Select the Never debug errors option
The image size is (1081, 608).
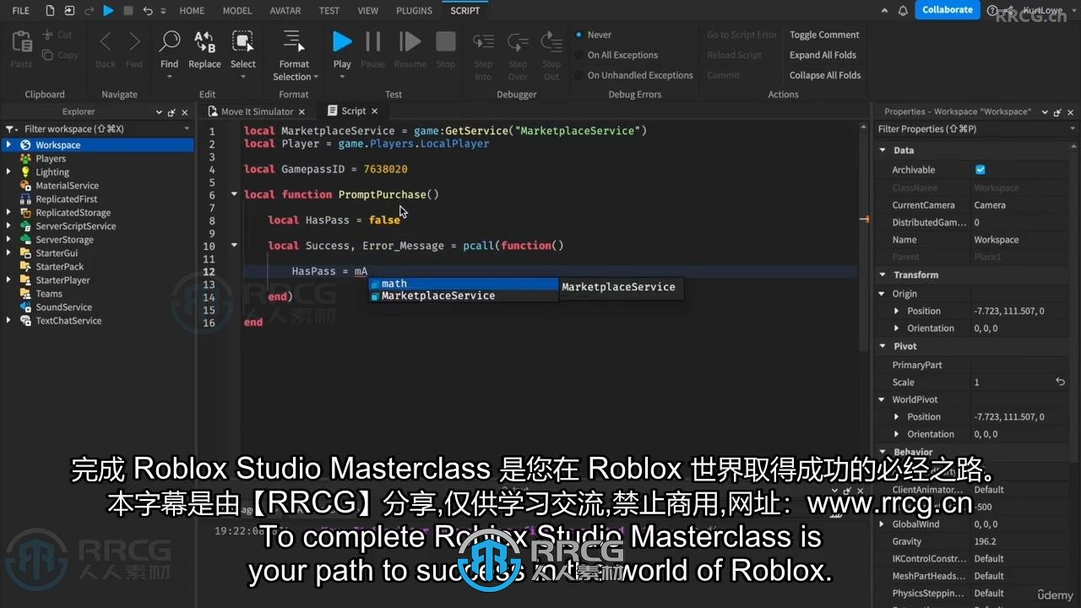tap(579, 35)
